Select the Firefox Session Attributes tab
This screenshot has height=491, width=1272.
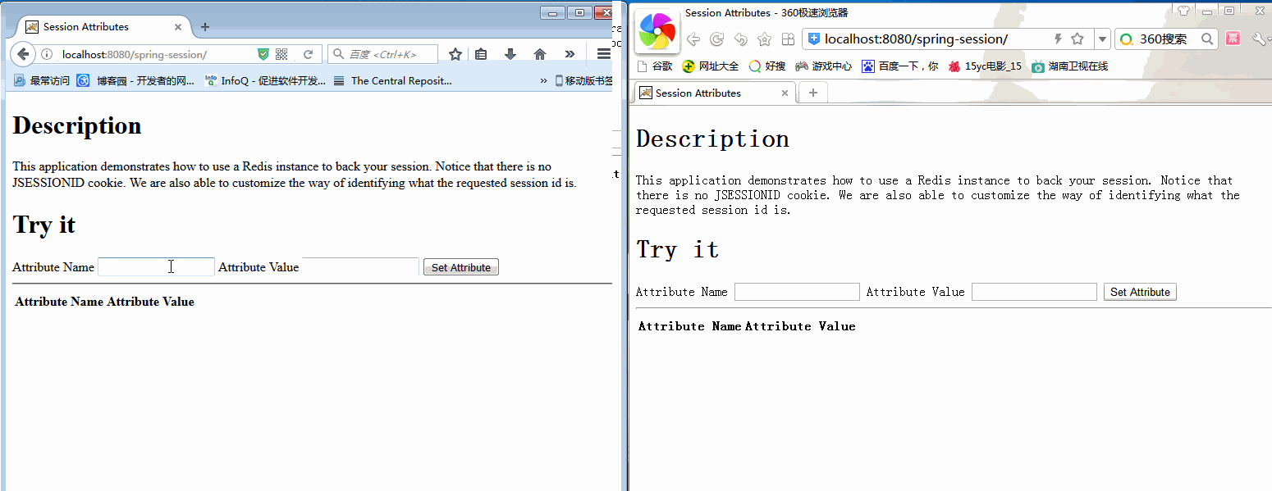pyautogui.click(x=103, y=27)
